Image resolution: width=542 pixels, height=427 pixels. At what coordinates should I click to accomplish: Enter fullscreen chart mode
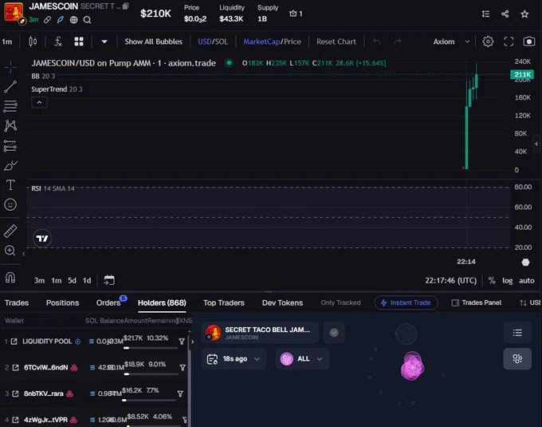point(509,42)
